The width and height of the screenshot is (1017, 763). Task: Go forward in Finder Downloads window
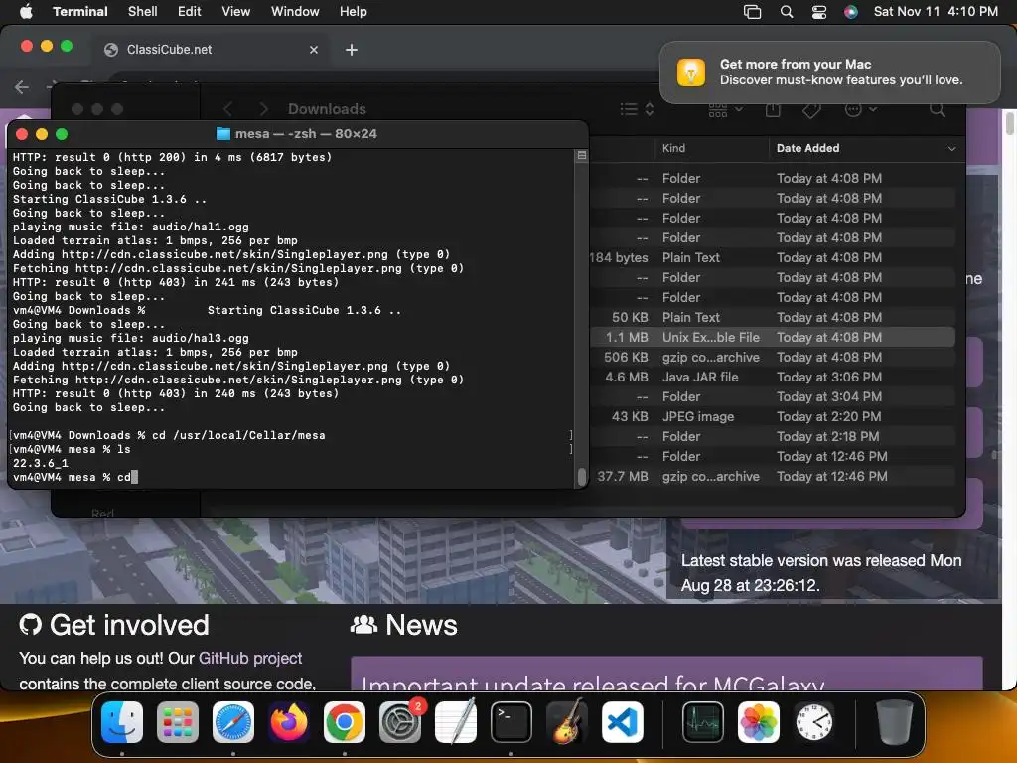tap(262, 109)
